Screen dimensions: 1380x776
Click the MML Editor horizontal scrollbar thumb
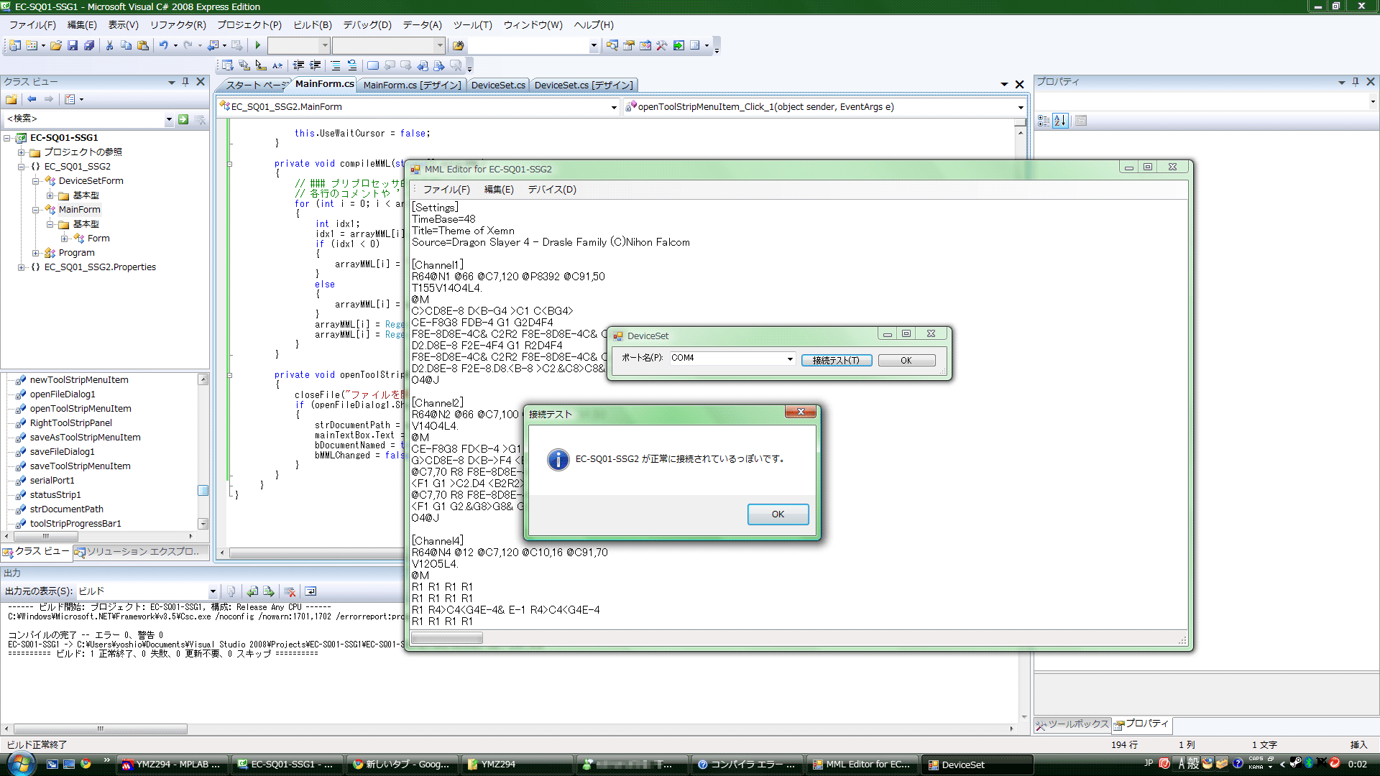coord(447,638)
